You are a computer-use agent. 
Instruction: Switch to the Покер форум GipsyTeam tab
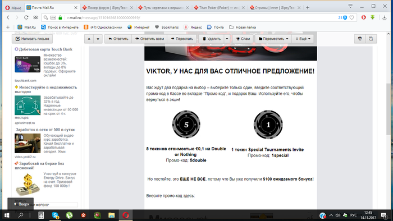[108, 8]
